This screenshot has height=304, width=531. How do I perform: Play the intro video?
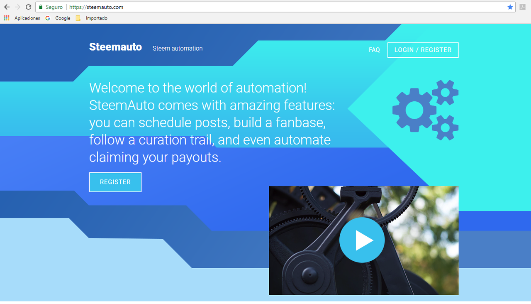point(362,240)
